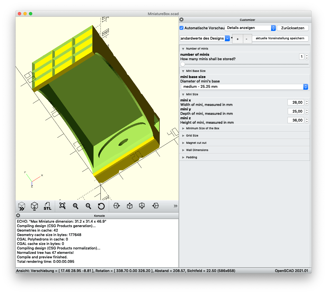Click the Ansicht Verschiebung status bar text
Image resolution: width=327 pixels, height=294 pixels.
[x=126, y=271]
